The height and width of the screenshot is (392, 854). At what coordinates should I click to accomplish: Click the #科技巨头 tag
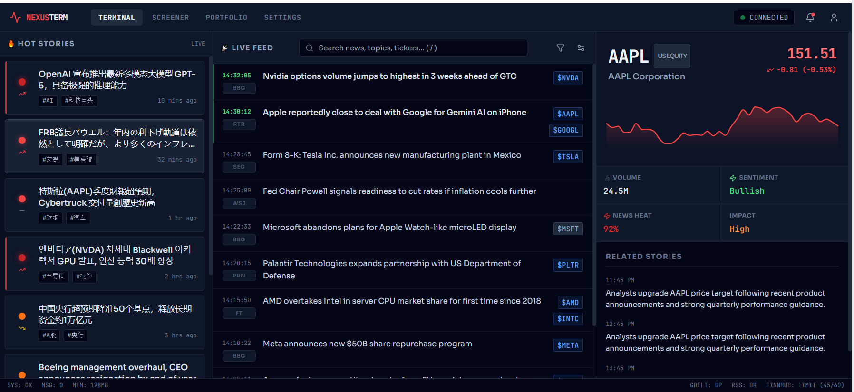click(79, 101)
